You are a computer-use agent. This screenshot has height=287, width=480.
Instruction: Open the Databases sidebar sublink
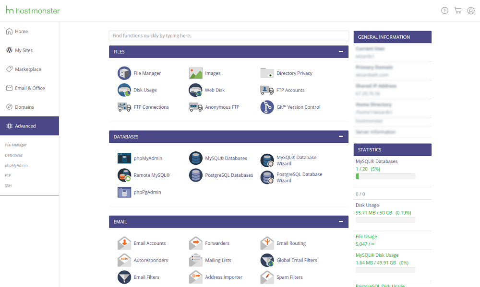click(x=14, y=155)
